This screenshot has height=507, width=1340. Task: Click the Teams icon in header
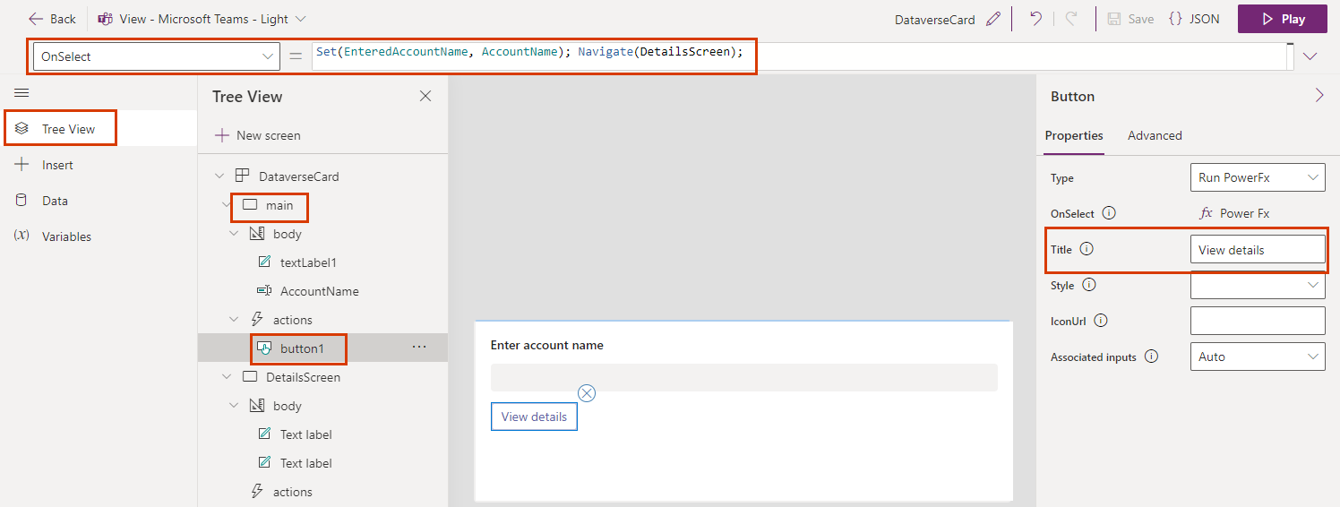pyautogui.click(x=105, y=19)
